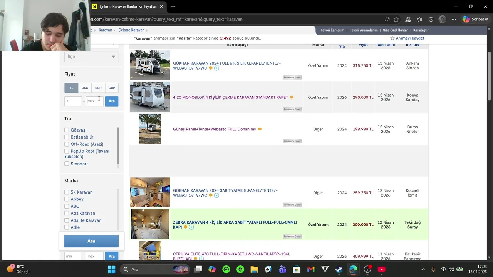
Task: Select TL currency tab
Action: pyautogui.click(x=71, y=88)
